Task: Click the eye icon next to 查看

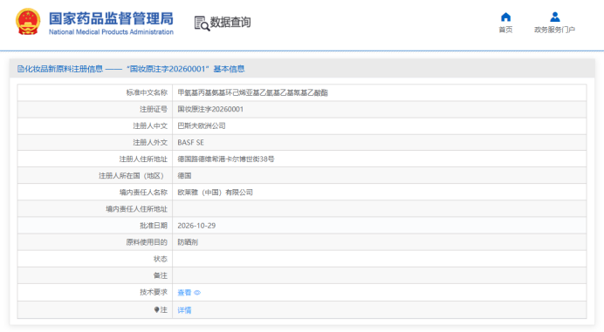Action: (197, 293)
